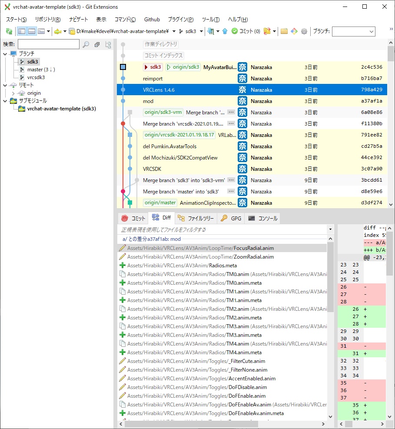The image size is (395, 429).
Task: Open FocusRadial.anim in the Diff file list
Action: click(196, 248)
